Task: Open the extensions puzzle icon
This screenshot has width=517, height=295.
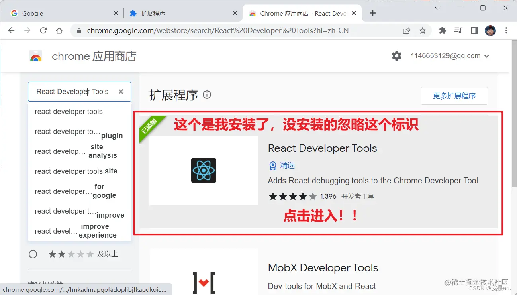Action: click(443, 30)
